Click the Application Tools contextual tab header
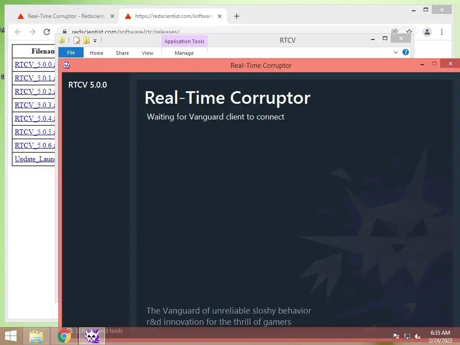The height and width of the screenshot is (345, 460). point(184,41)
